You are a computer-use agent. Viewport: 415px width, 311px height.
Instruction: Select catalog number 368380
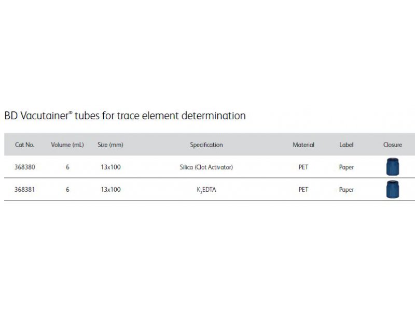(24, 167)
